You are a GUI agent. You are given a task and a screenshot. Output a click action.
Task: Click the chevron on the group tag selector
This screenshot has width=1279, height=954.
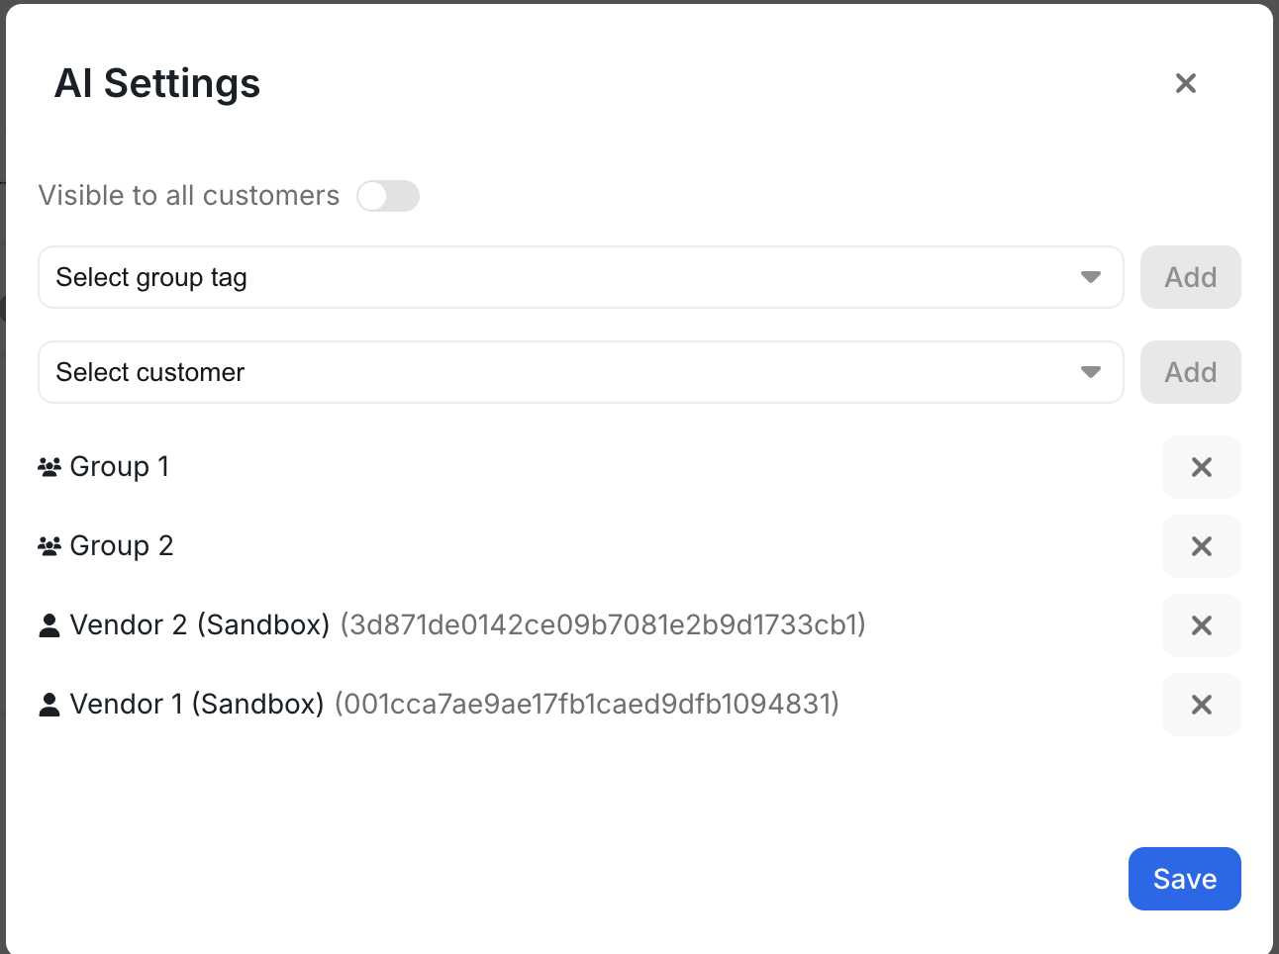coord(1091,277)
